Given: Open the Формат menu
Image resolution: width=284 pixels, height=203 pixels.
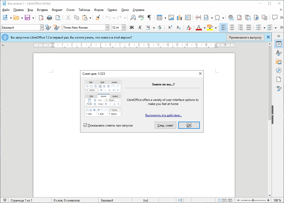Looking at the screenshot, I should click(57, 10).
